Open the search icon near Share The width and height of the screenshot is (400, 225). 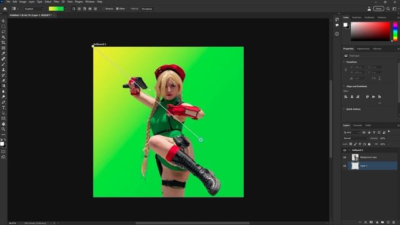click(388, 9)
